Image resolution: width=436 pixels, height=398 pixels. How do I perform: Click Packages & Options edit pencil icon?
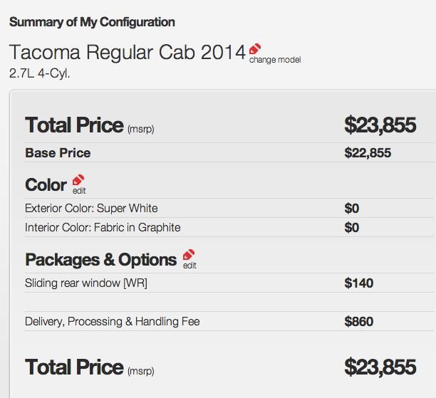tap(189, 255)
